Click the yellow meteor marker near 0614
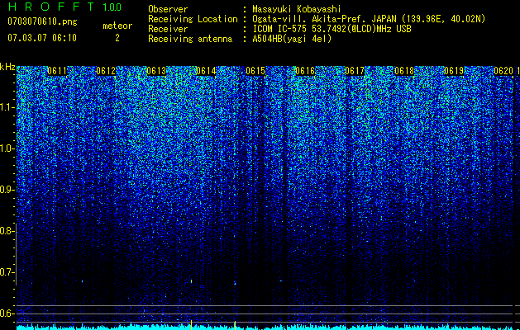The image size is (520, 330). point(191,325)
